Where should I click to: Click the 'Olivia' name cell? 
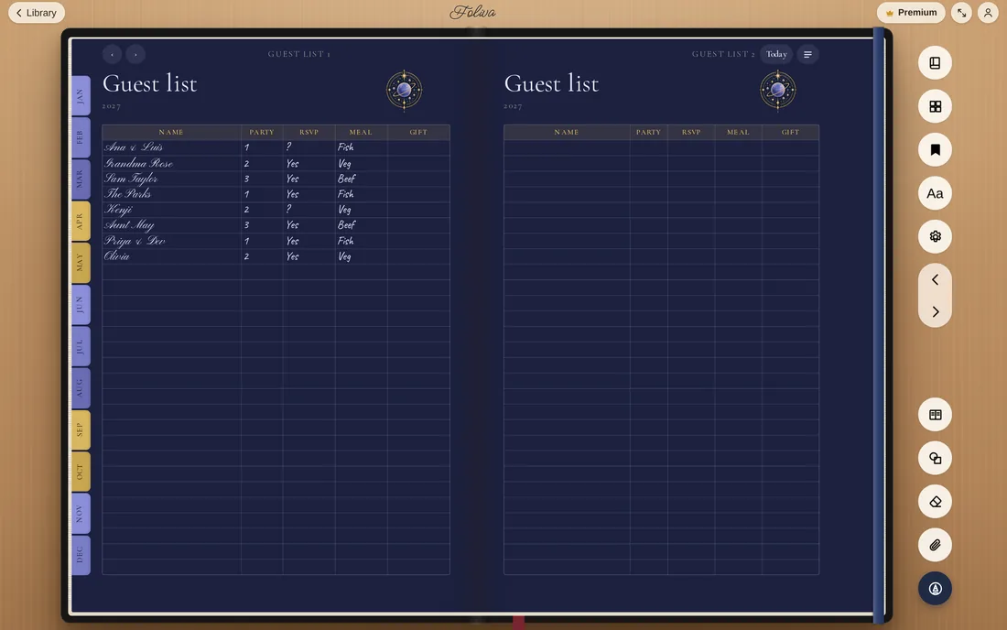171,256
